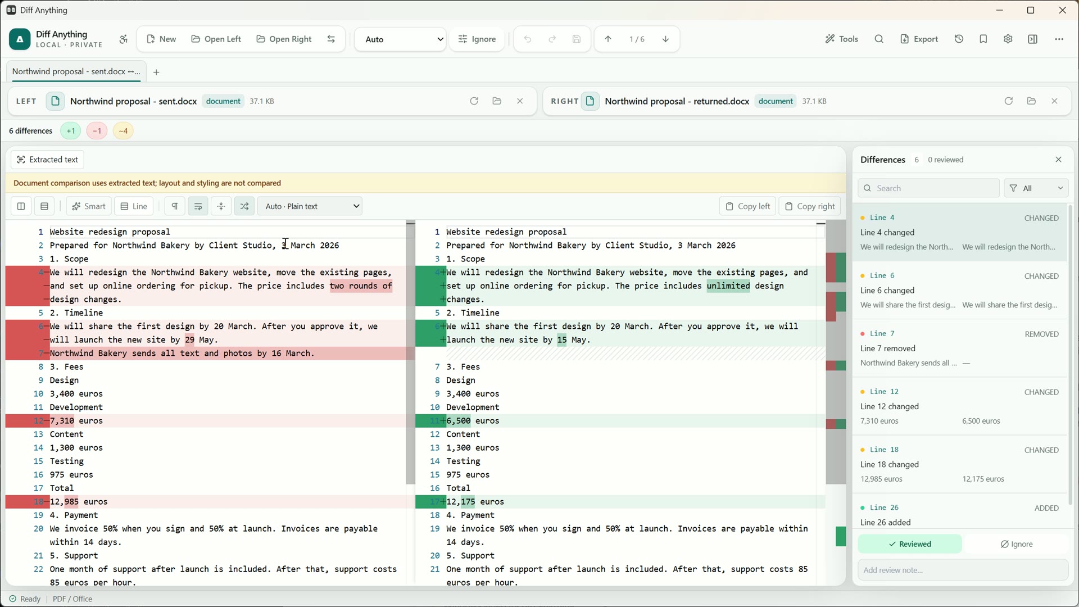This screenshot has width=1079, height=607.
Task: Click the New button
Action: coord(161,39)
